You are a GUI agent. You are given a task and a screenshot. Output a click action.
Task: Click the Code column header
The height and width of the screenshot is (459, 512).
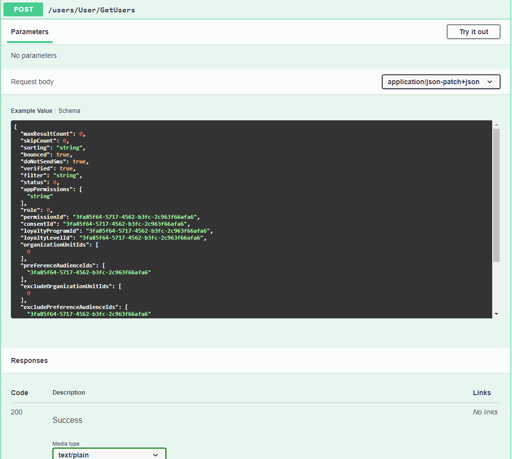[x=20, y=393]
